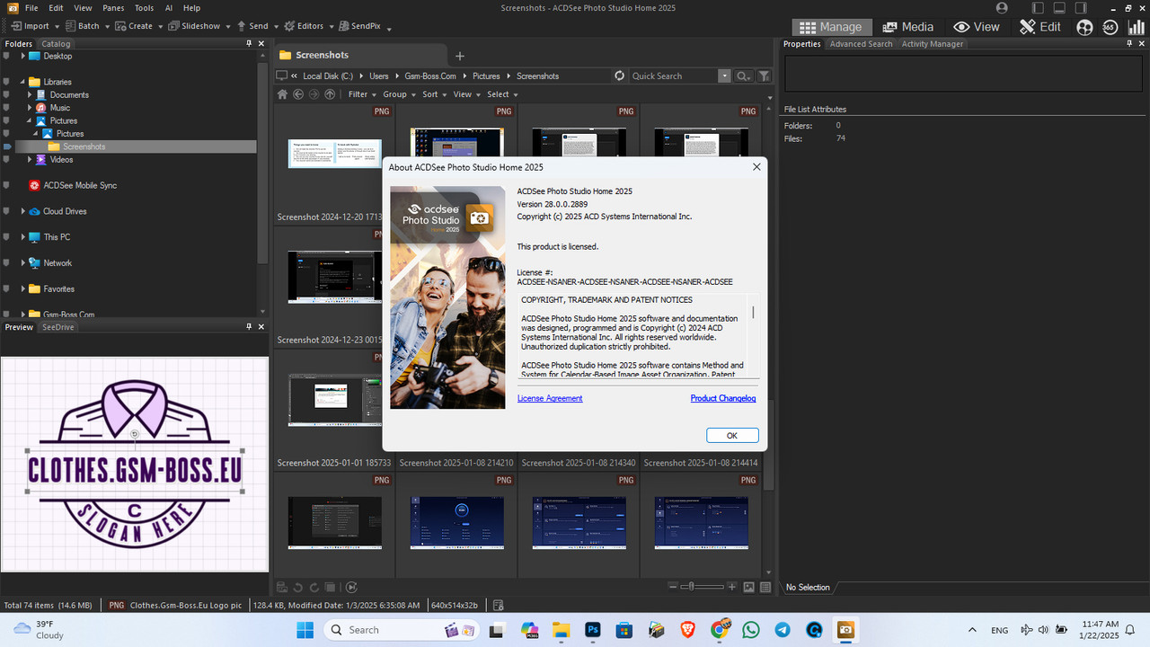Open the Select dropdown
The height and width of the screenshot is (647, 1150).
(x=501, y=94)
